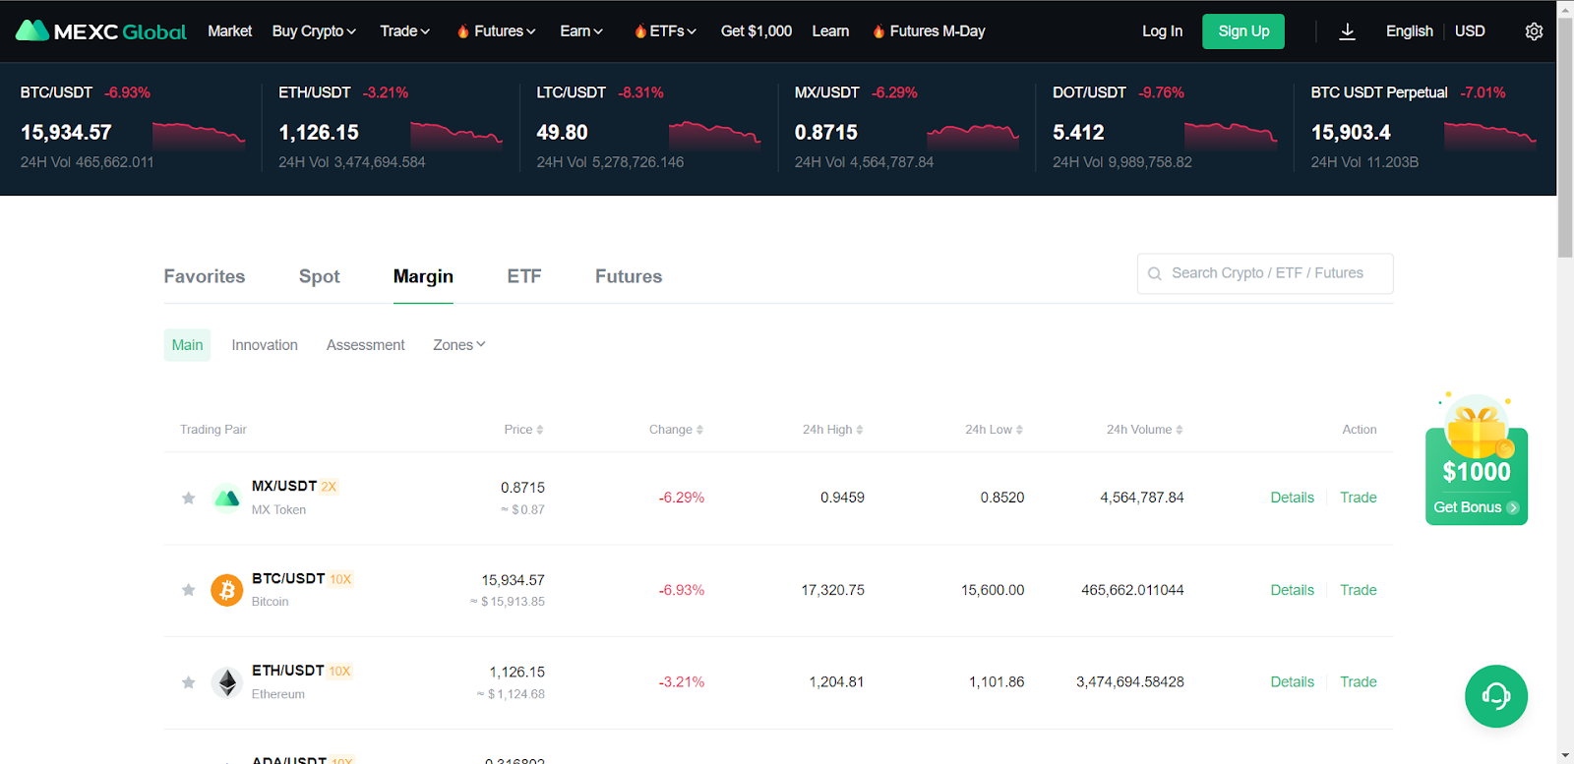Screen dimensions: 1574x764
Task: Expand the Buy Crypto dropdown
Action: 314,31
